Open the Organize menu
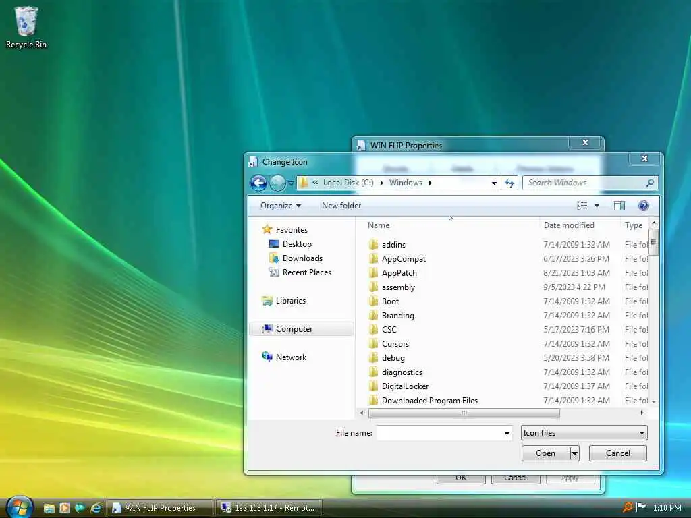691x518 pixels. [280, 206]
